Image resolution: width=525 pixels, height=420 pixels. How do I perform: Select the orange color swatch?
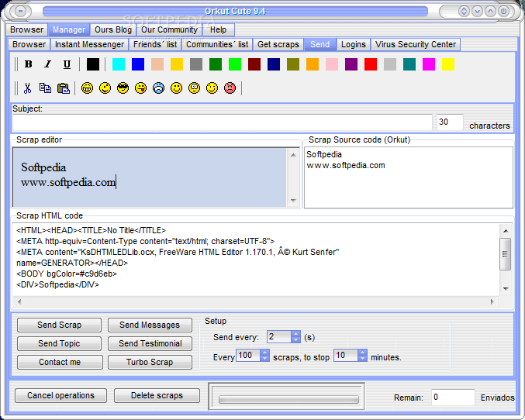[x=313, y=64]
